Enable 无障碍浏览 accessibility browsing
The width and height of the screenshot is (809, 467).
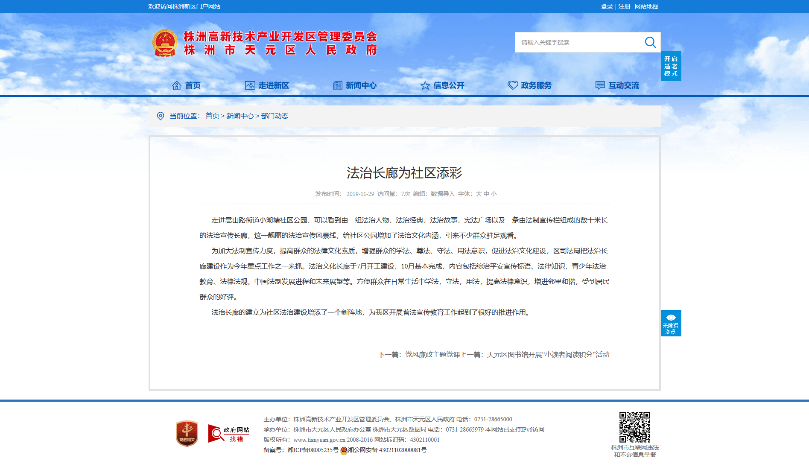[x=671, y=323]
